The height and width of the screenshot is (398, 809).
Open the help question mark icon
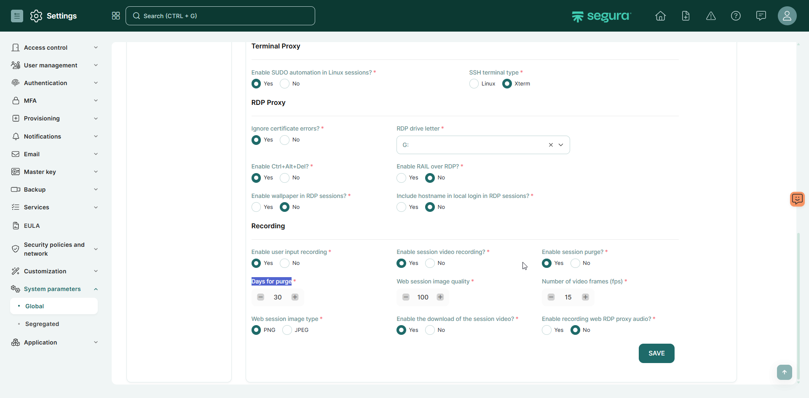[x=736, y=16]
